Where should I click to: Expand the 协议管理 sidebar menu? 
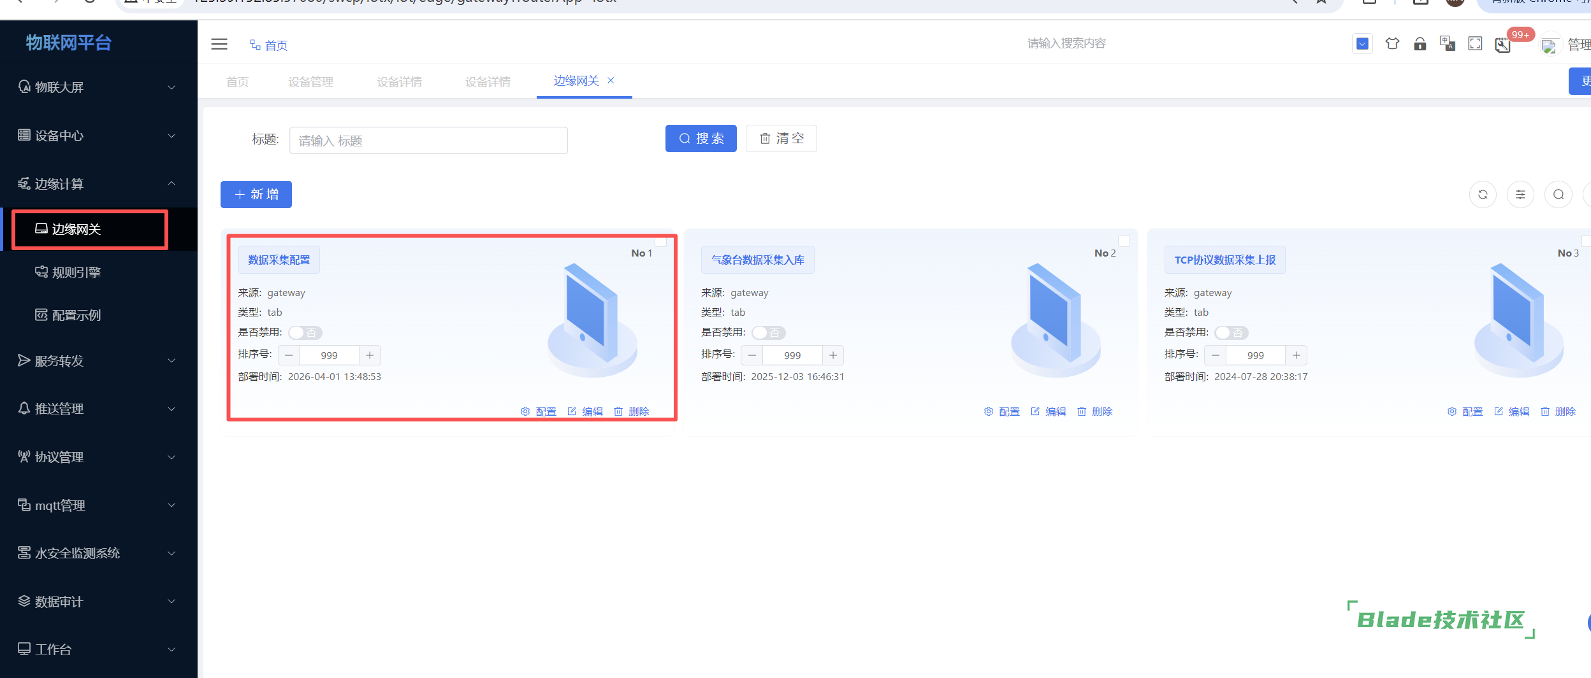coord(96,457)
